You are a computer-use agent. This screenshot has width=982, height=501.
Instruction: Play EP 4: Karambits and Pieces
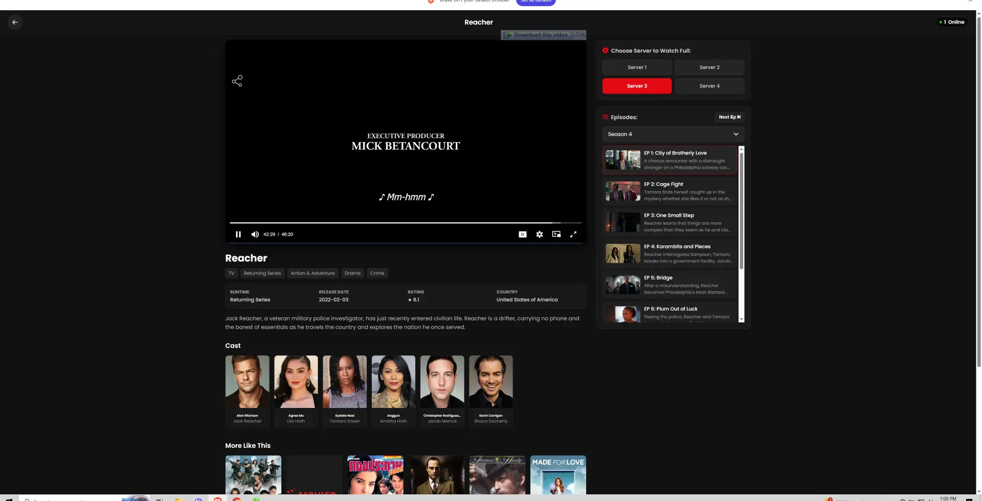(x=669, y=254)
